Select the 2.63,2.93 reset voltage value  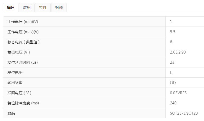178,52
